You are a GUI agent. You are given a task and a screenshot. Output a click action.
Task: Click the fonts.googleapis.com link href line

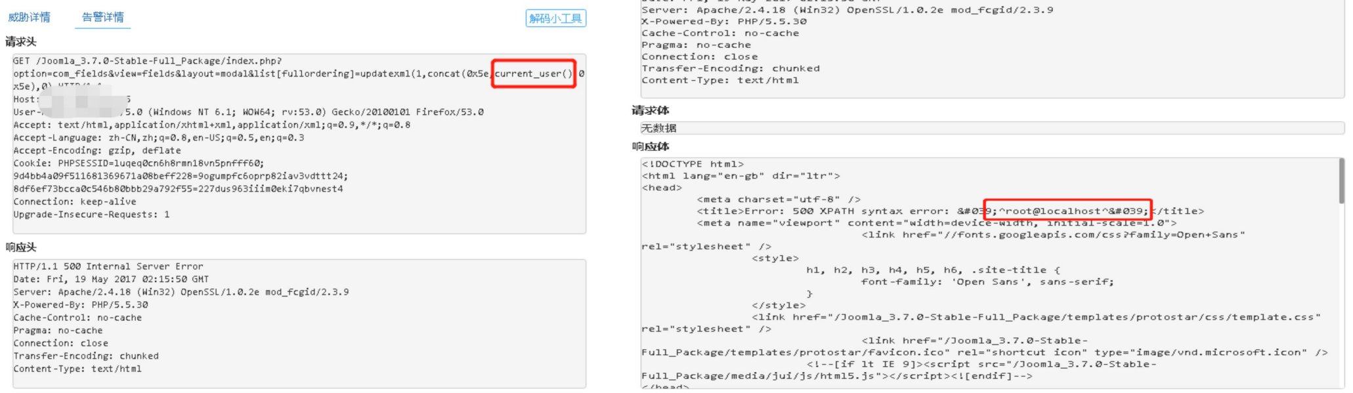(x=1053, y=235)
